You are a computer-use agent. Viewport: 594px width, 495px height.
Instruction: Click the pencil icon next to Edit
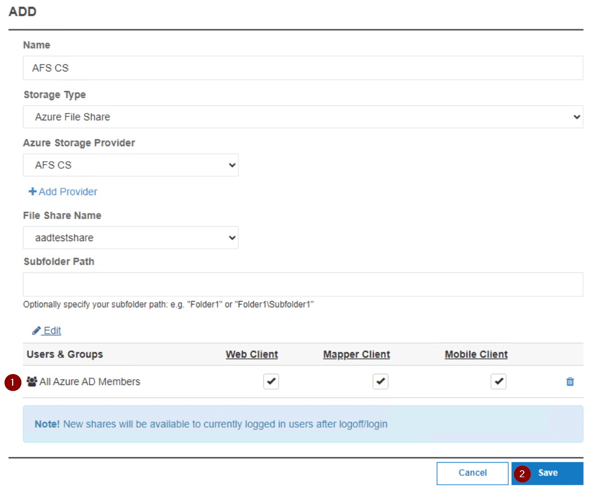click(x=37, y=330)
